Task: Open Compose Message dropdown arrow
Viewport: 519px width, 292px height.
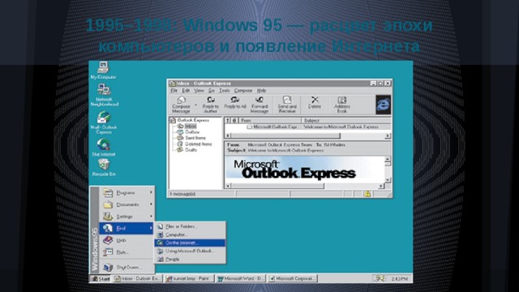Action: [195, 105]
